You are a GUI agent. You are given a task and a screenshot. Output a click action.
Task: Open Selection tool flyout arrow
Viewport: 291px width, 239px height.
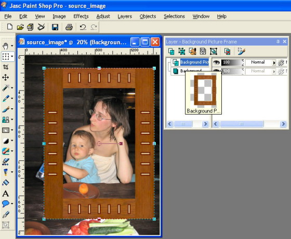pyautogui.click(x=12, y=56)
